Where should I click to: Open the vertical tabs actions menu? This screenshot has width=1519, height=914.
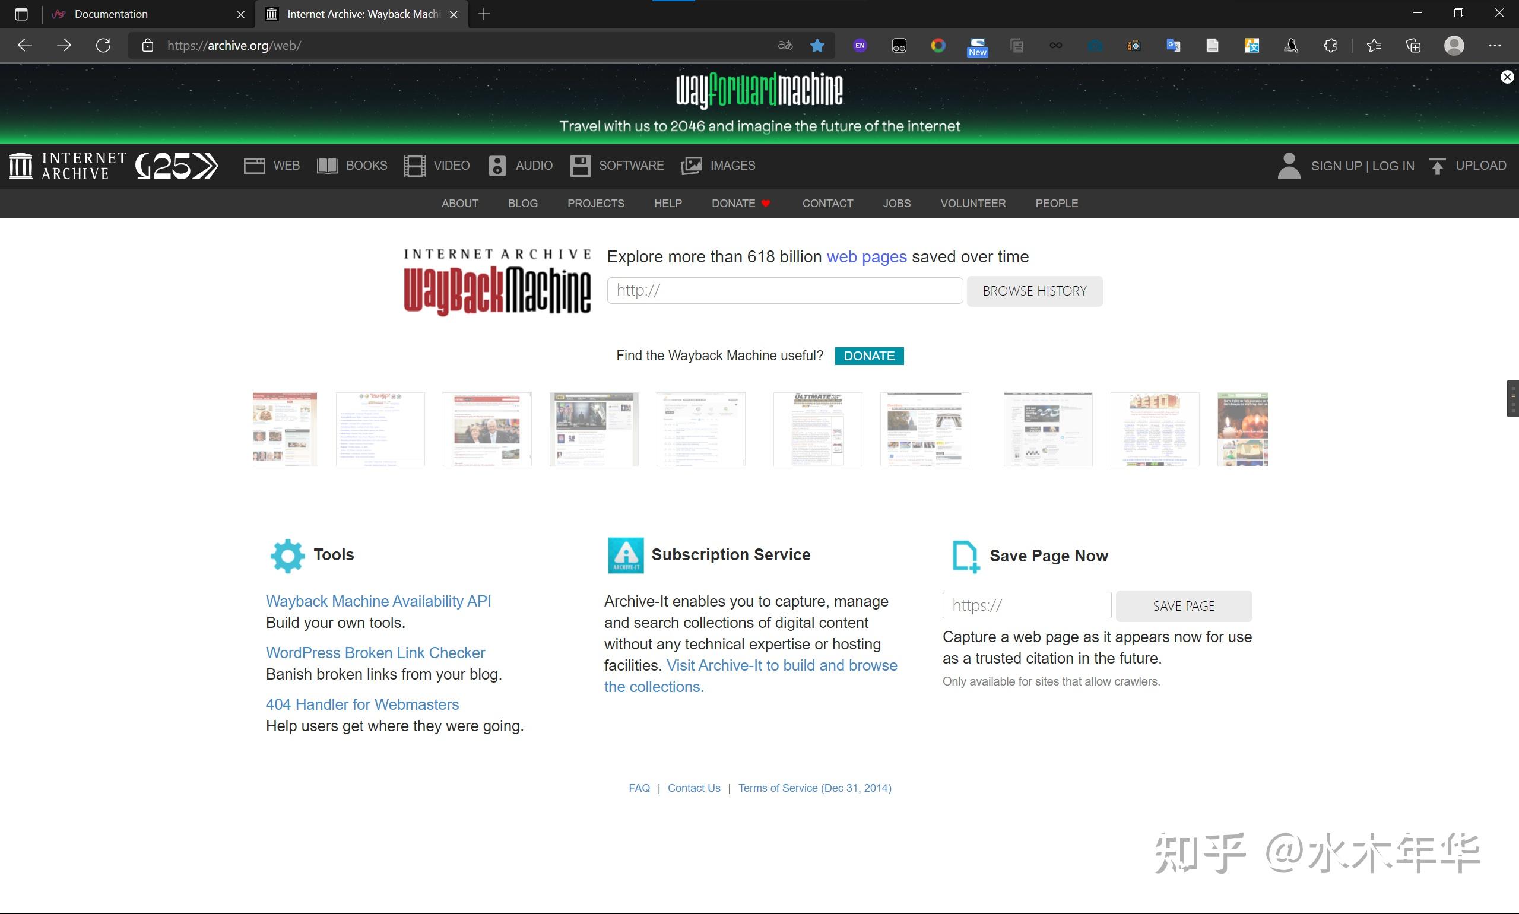[21, 14]
